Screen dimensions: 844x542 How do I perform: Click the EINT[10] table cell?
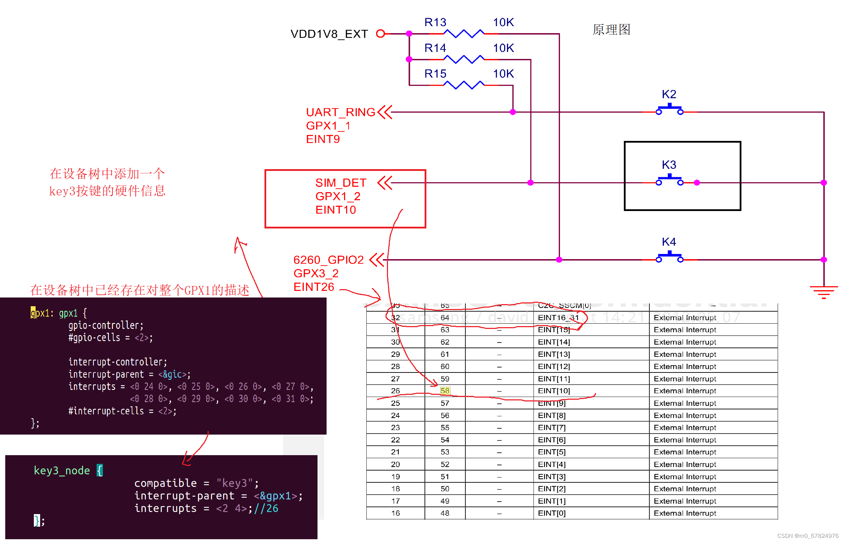pos(553,391)
